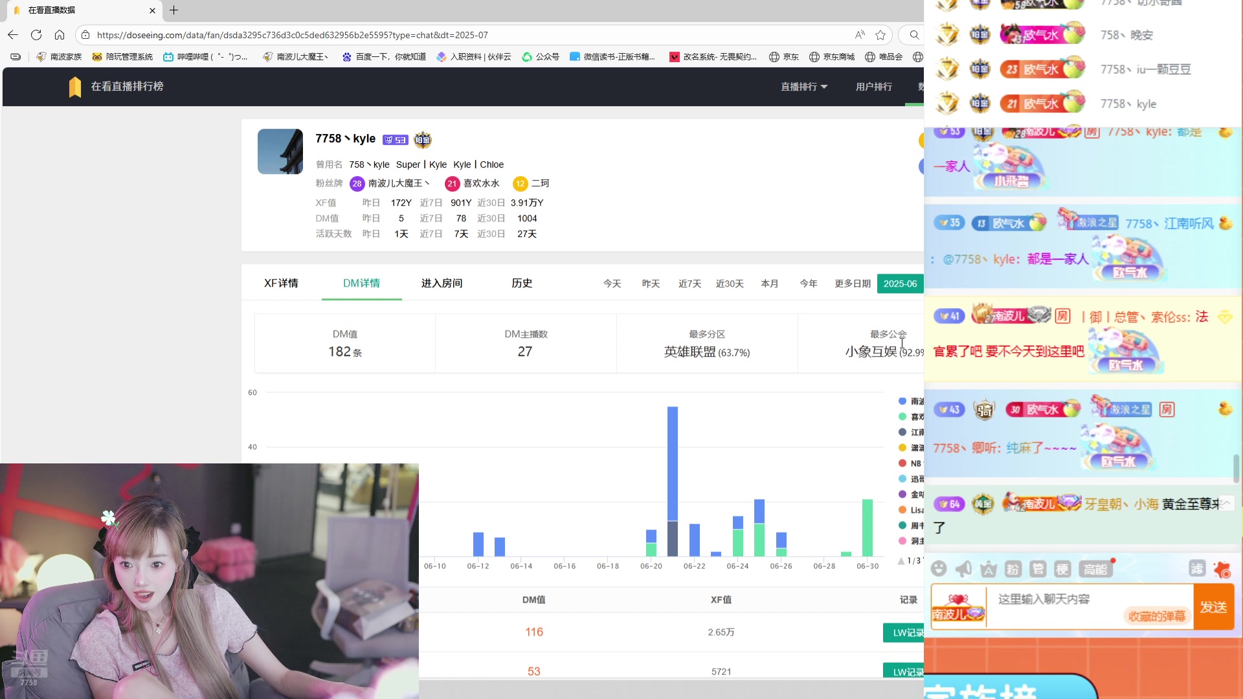This screenshot has width=1243, height=699.
Task: Click the 帕鲁 guild badge next to username
Action: (423, 139)
